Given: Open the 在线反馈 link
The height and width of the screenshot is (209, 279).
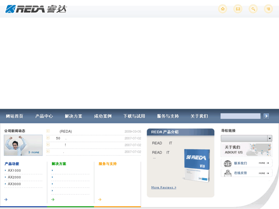Looking at the screenshot, I should point(240,173).
